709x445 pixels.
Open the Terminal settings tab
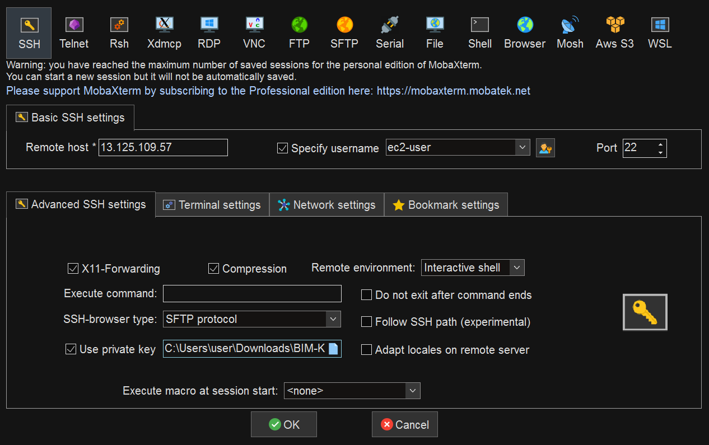pyautogui.click(x=212, y=205)
